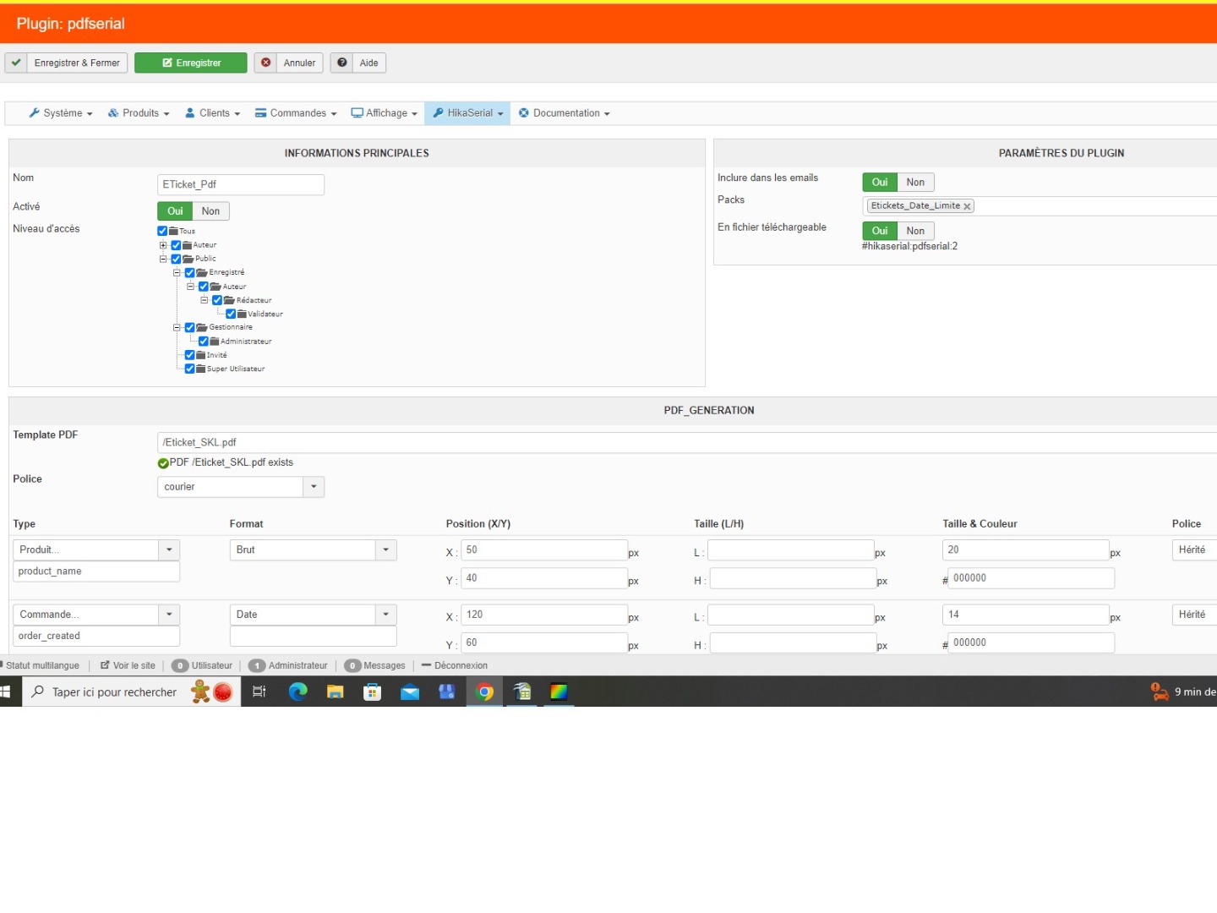Click the green check icon beside PDF exists
1217x913 pixels.
coord(163,463)
